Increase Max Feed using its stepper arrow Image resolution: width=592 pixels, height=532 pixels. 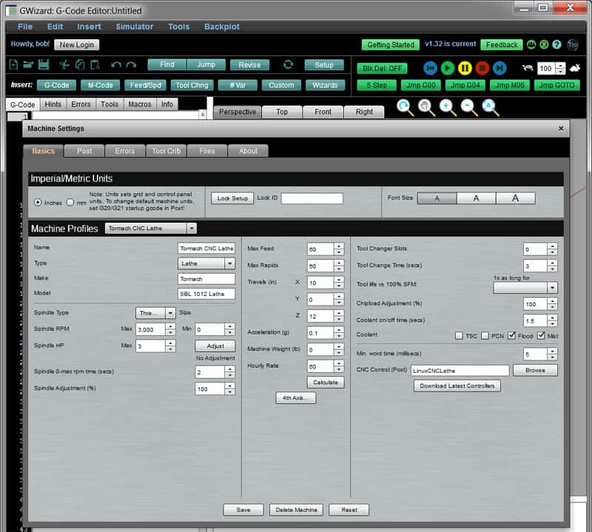coord(338,246)
